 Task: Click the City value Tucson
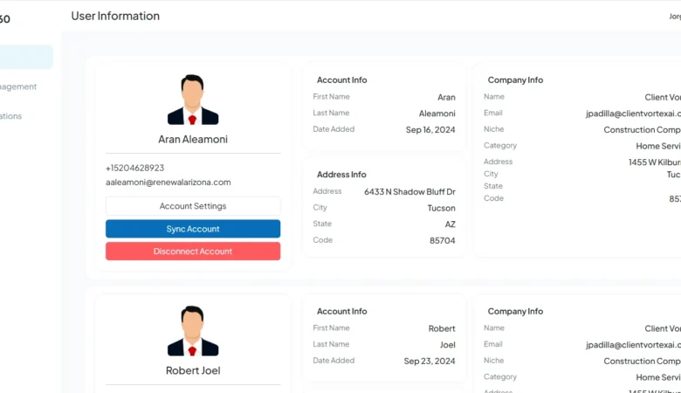441,208
